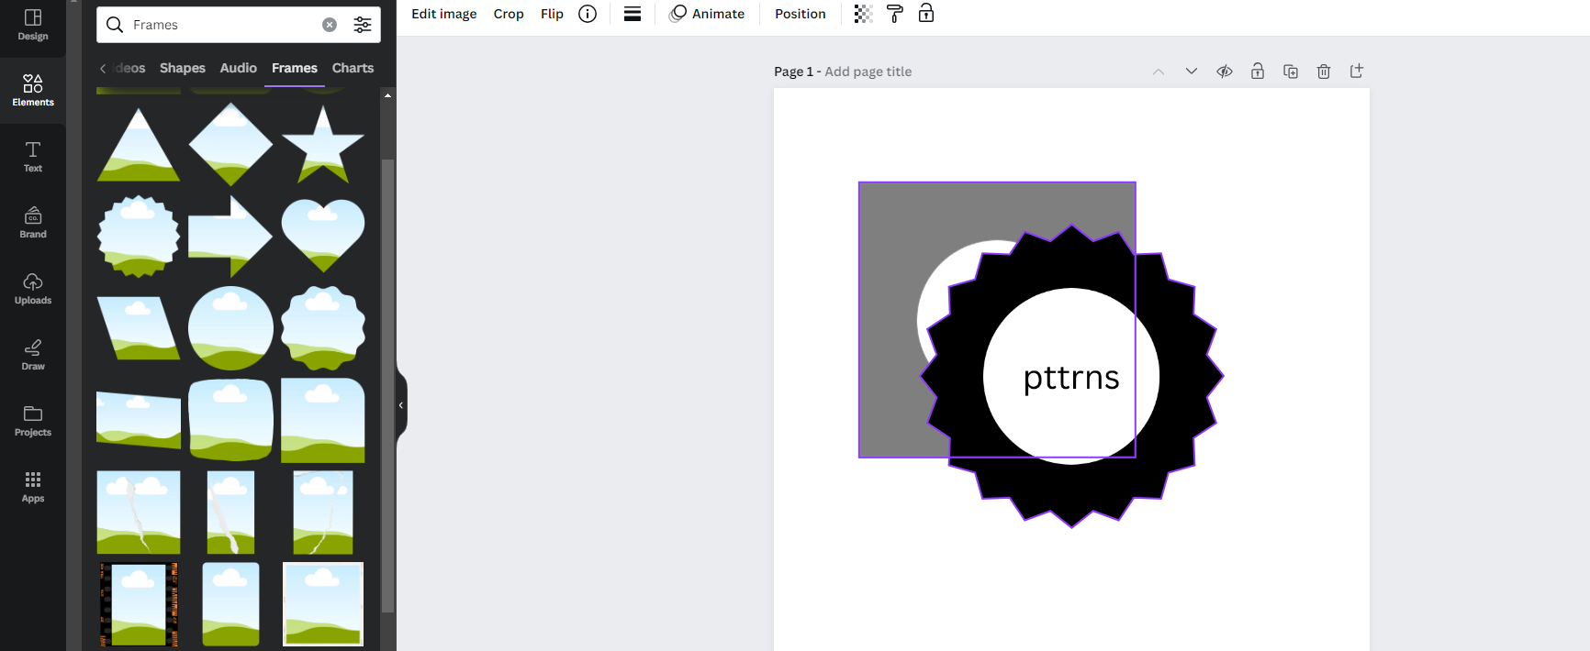Open the Text panel in sidebar
The width and height of the screenshot is (1590, 651).
[33, 157]
